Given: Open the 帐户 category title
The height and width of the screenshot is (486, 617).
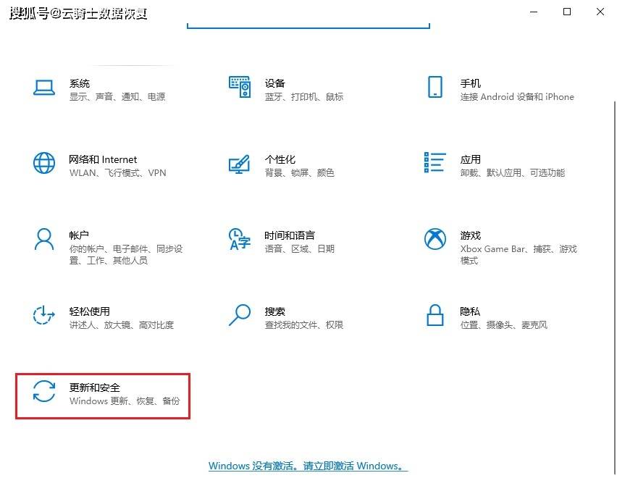Looking at the screenshot, I should pos(79,235).
